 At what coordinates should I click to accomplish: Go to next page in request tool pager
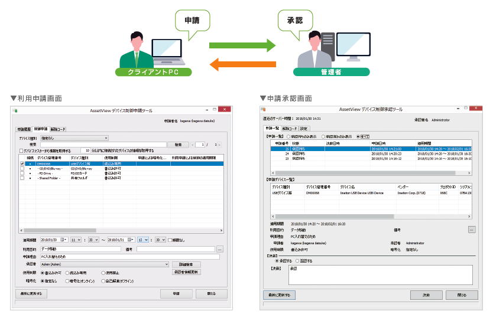point(219,145)
